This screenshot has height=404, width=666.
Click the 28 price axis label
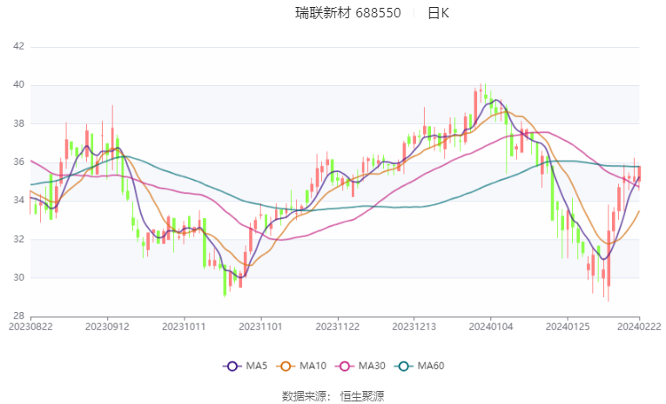[x=17, y=316]
